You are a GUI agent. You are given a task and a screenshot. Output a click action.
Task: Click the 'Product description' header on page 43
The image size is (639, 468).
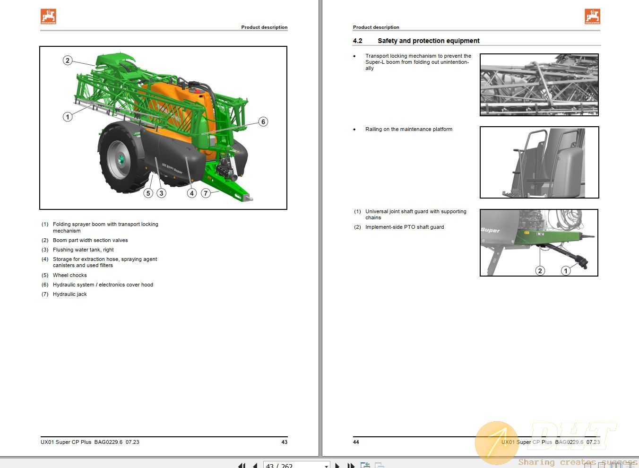264,27
